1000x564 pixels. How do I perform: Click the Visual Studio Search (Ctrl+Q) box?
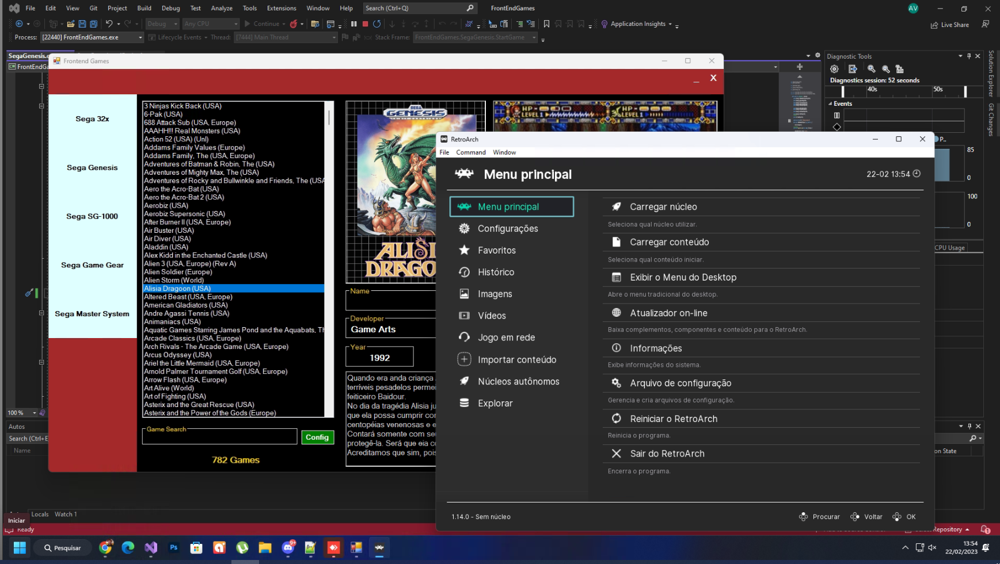coord(420,8)
